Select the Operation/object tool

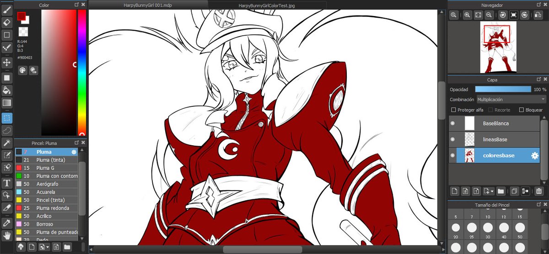pos(7,196)
